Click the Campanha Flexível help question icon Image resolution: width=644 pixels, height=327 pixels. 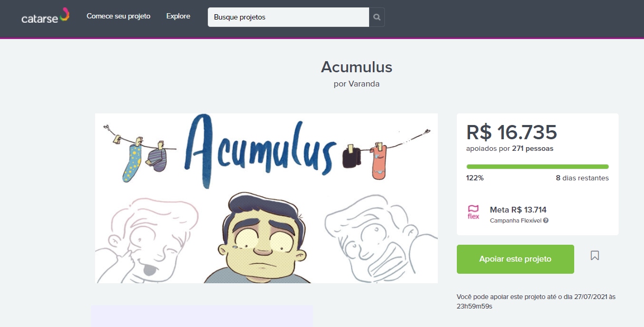pyautogui.click(x=546, y=220)
